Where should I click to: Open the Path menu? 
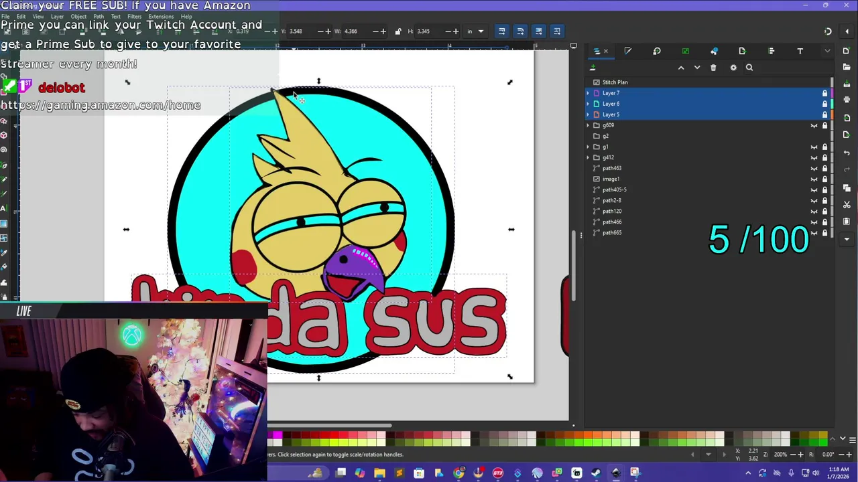pos(99,17)
